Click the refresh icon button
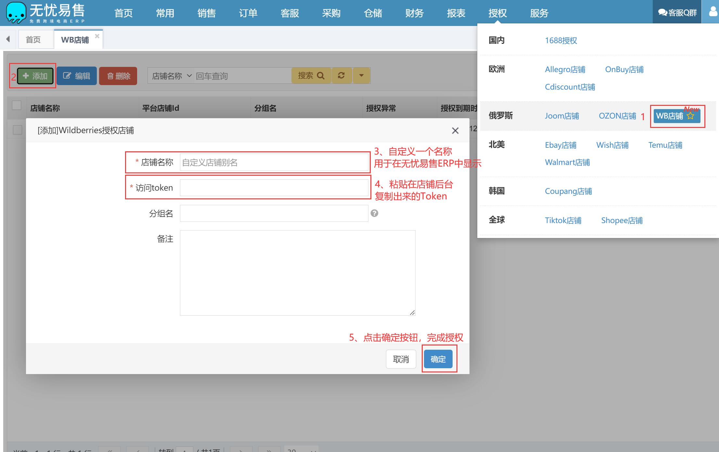Image resolution: width=719 pixels, height=452 pixels. point(341,76)
